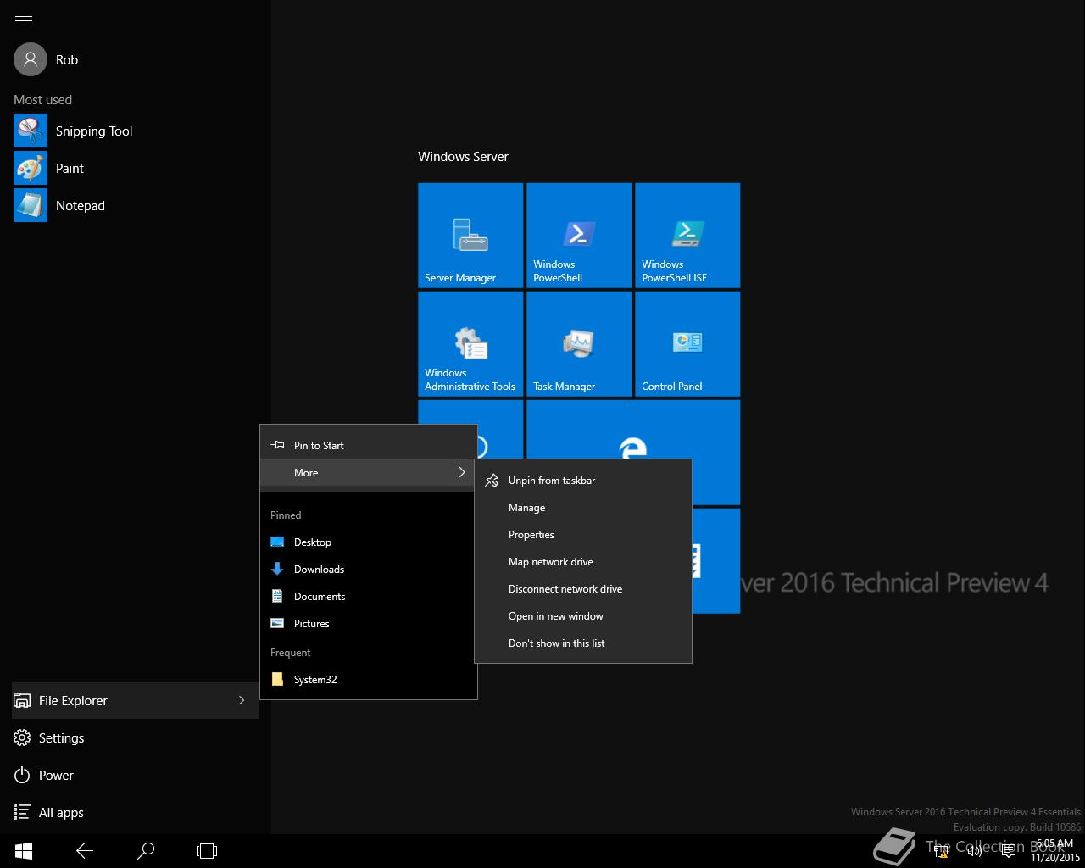Click the Rob username label
The height and width of the screenshot is (868, 1085).
coord(67,60)
